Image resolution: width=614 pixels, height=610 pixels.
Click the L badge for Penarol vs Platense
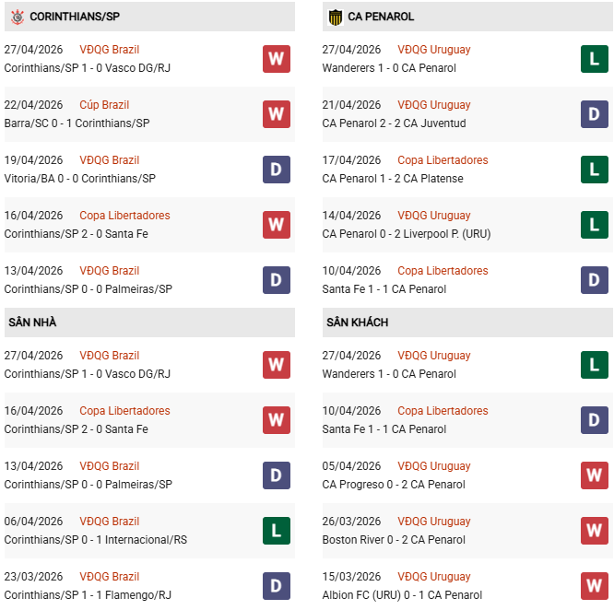595,170
